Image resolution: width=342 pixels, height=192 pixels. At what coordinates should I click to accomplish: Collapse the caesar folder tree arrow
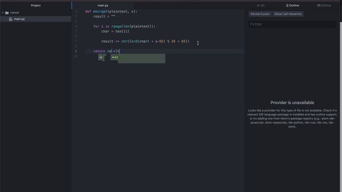3,13
